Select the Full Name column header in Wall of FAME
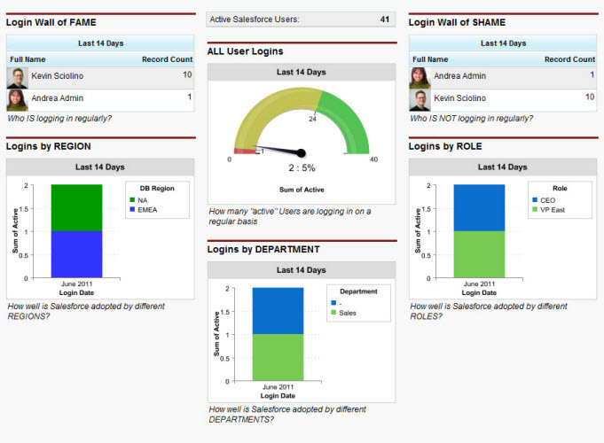Image resolution: width=604 pixels, height=443 pixels. 27,59
